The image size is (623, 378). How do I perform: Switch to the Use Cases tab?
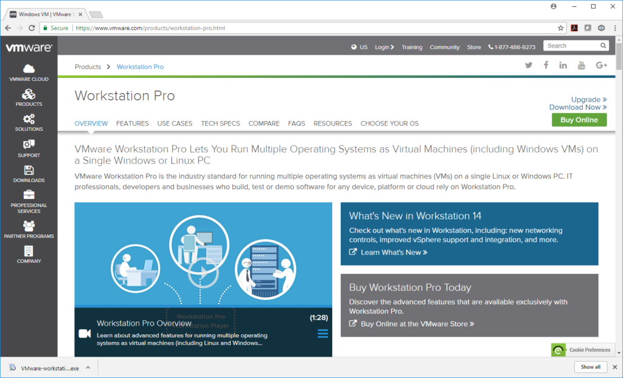(x=175, y=124)
